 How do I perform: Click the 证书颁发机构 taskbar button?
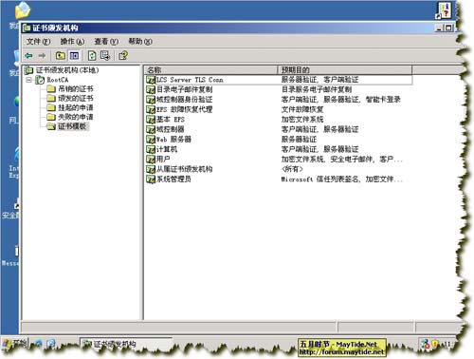tap(126, 344)
